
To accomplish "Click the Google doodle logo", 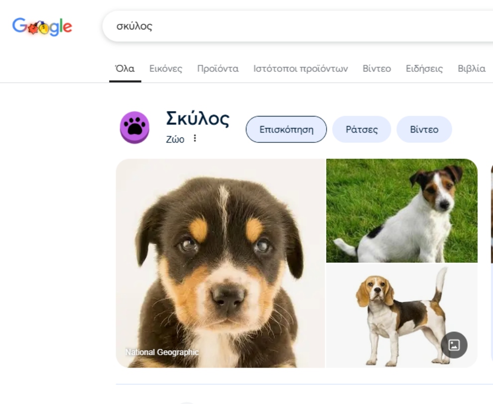I will 42,26.
